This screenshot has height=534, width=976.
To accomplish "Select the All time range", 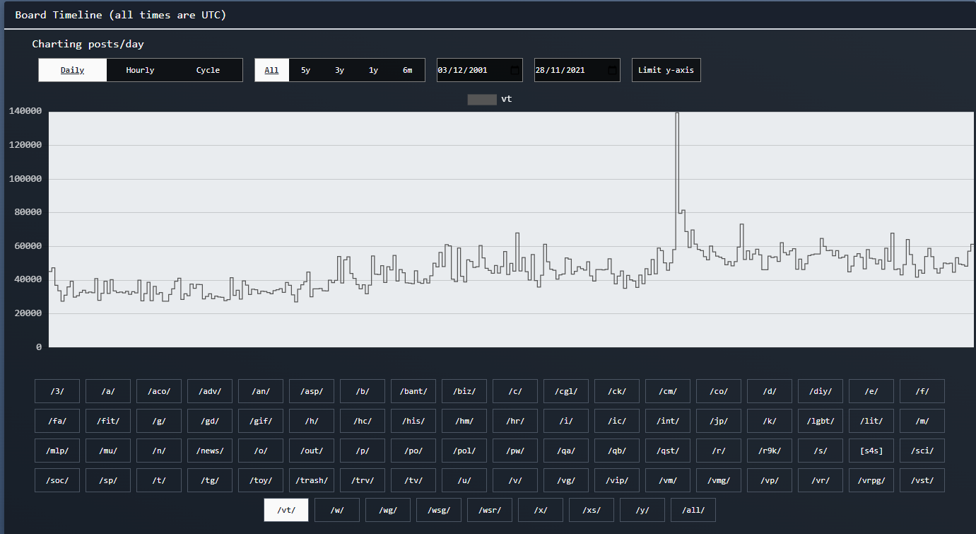I will coord(272,70).
